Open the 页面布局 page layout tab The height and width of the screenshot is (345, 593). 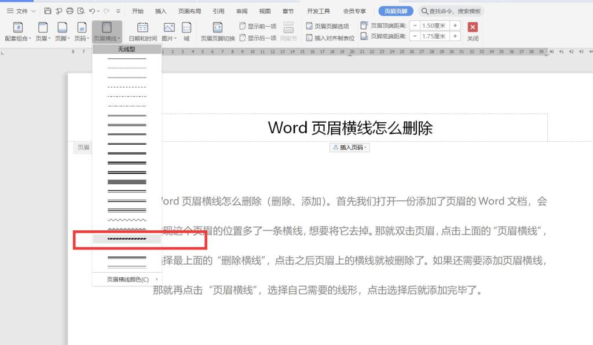pos(189,11)
